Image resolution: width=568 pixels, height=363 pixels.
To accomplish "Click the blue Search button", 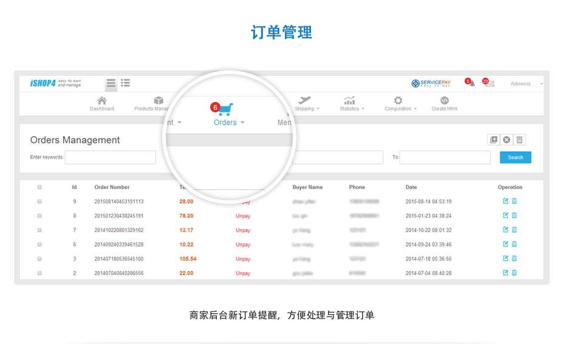I will tap(515, 157).
